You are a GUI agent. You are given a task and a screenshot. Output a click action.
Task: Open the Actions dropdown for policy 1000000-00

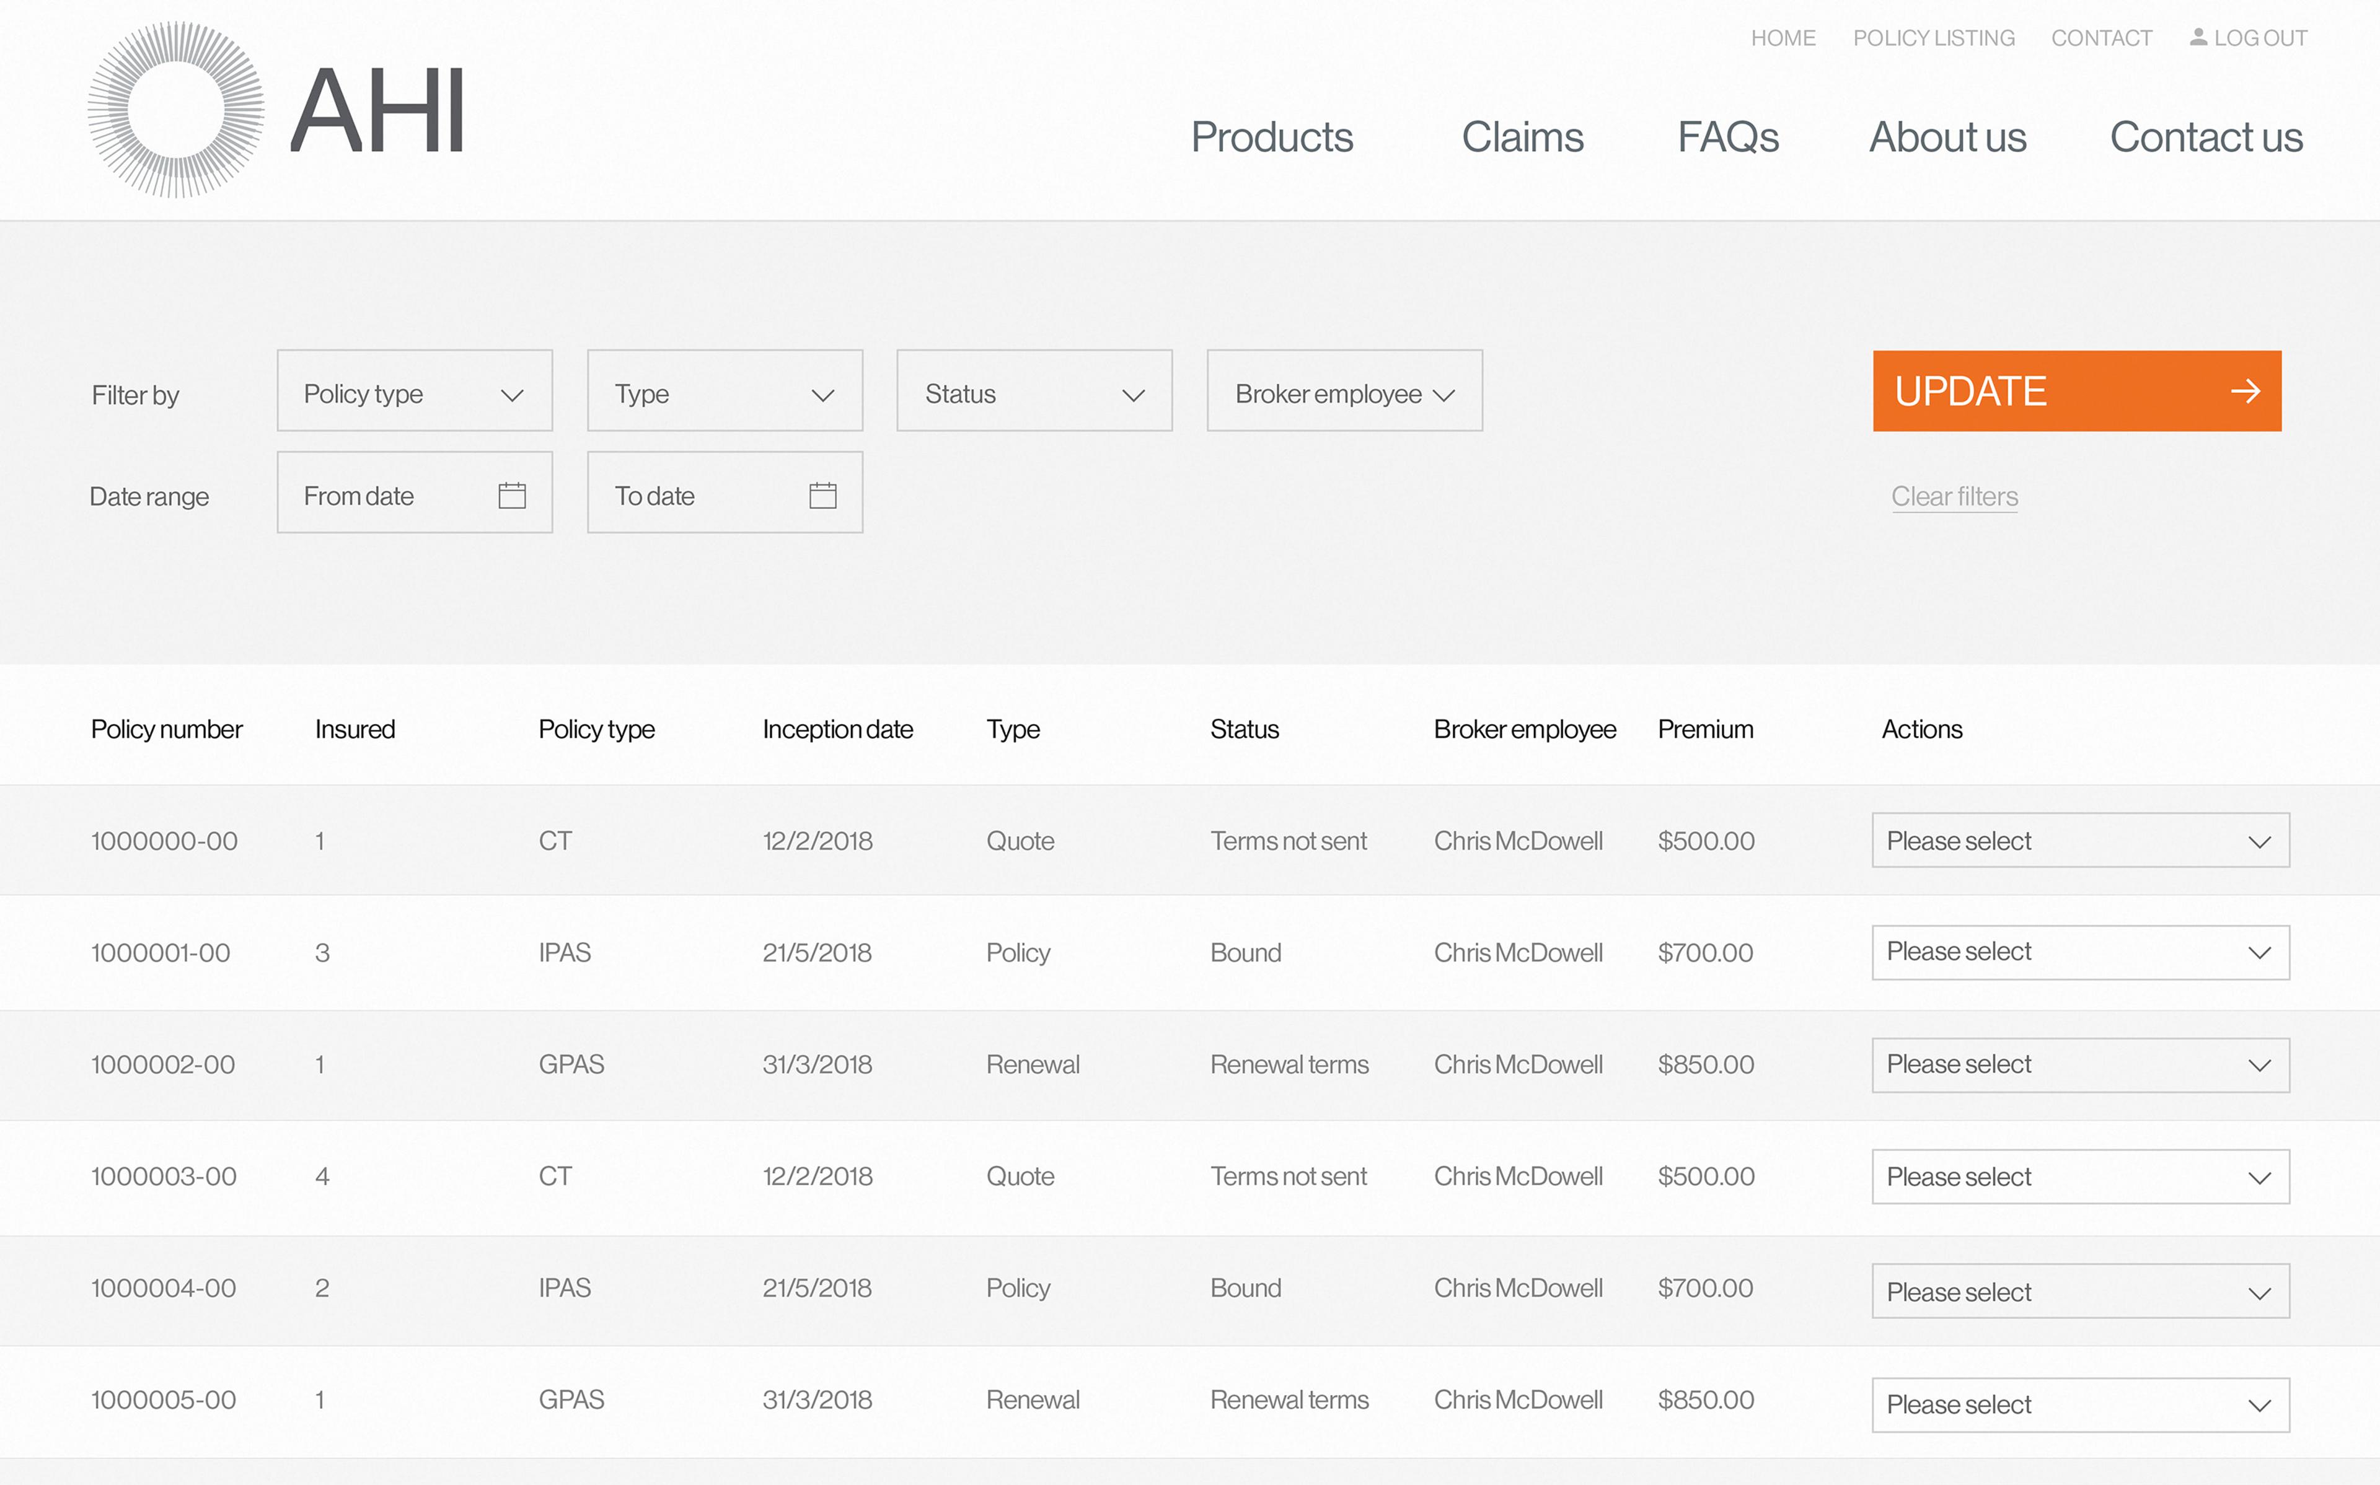click(x=2079, y=841)
